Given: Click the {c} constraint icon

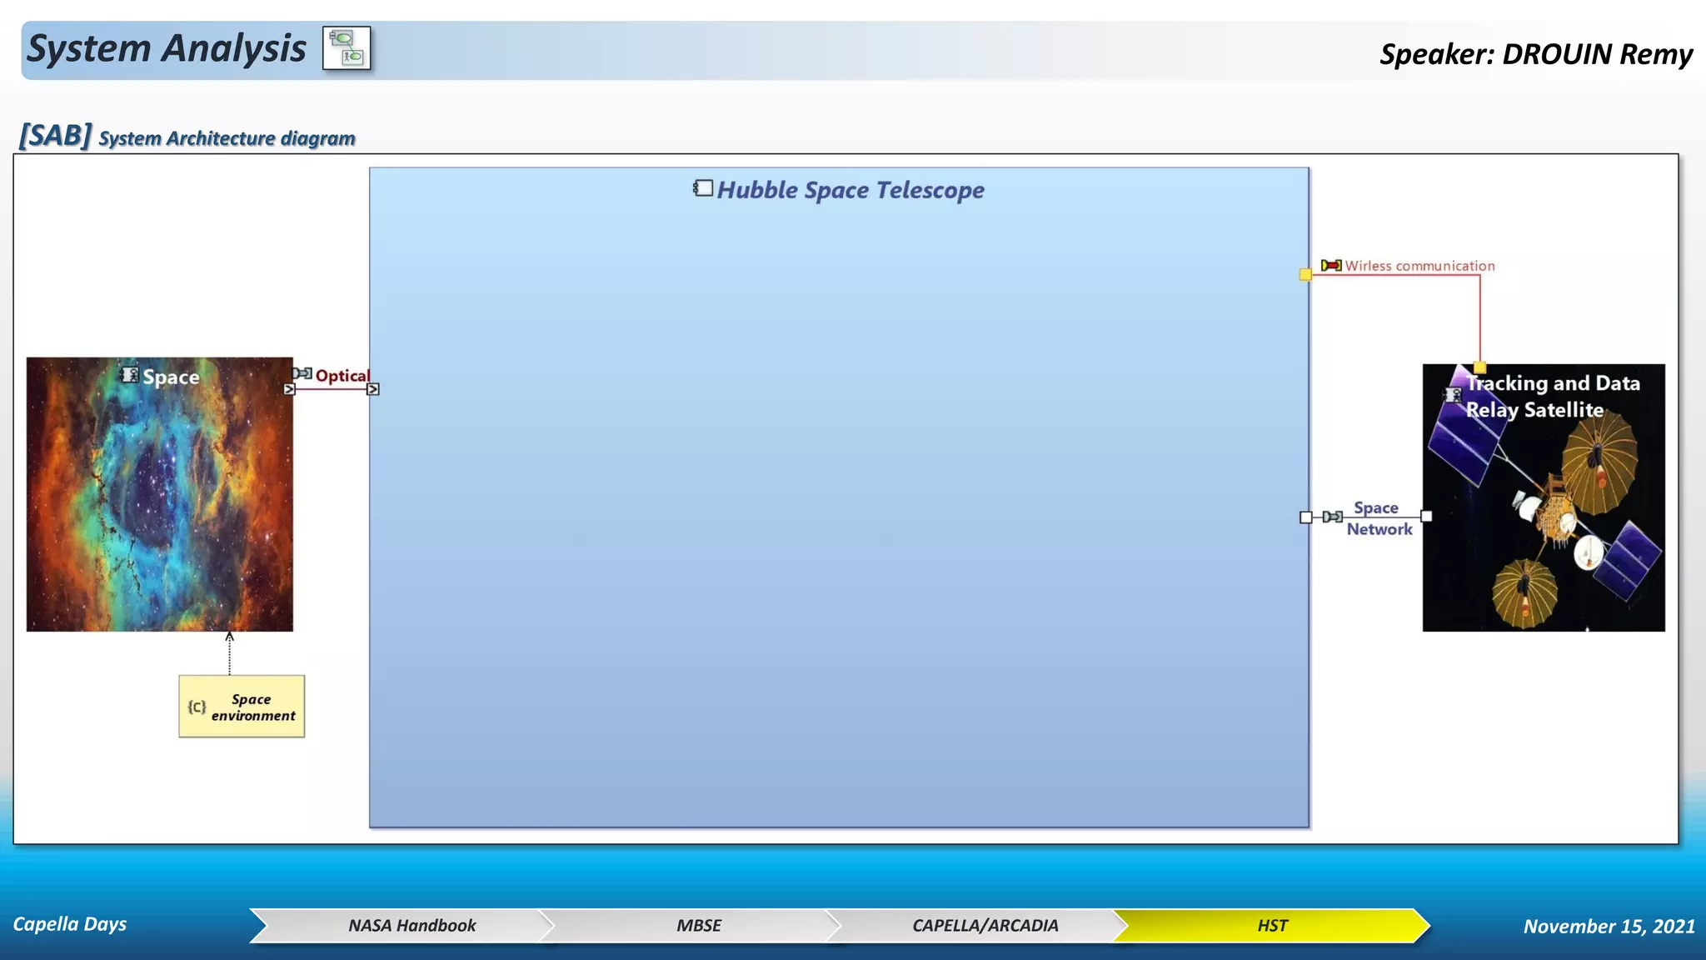Looking at the screenshot, I should [x=197, y=707].
